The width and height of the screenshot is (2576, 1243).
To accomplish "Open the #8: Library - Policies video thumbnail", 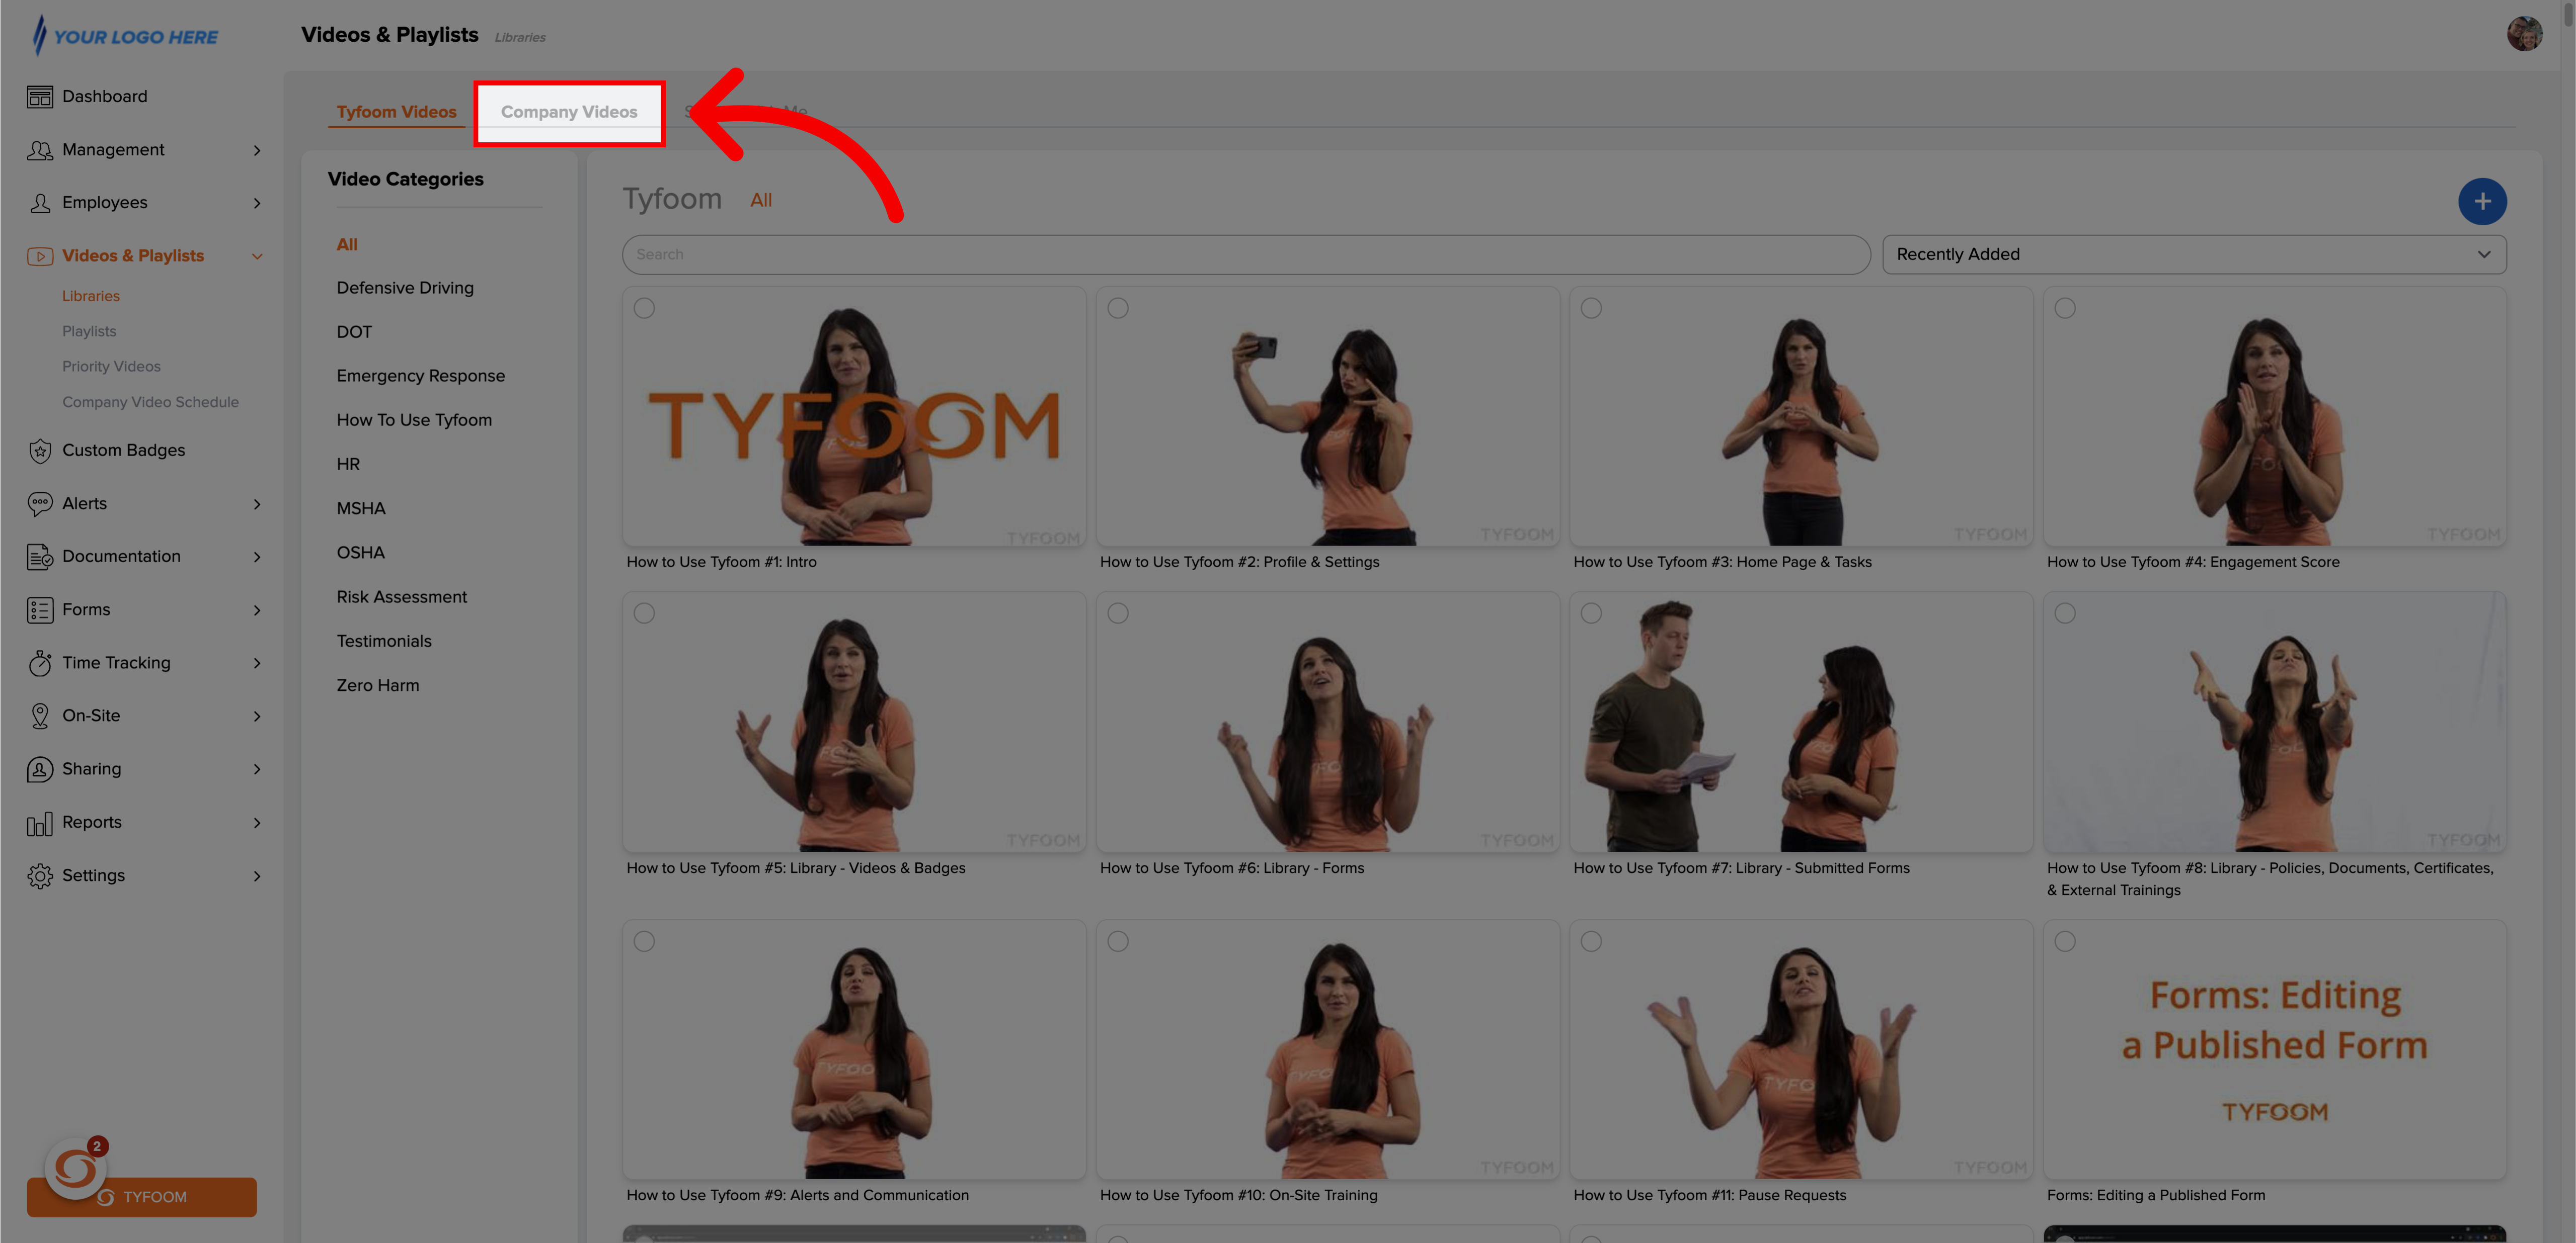I will click(2274, 723).
